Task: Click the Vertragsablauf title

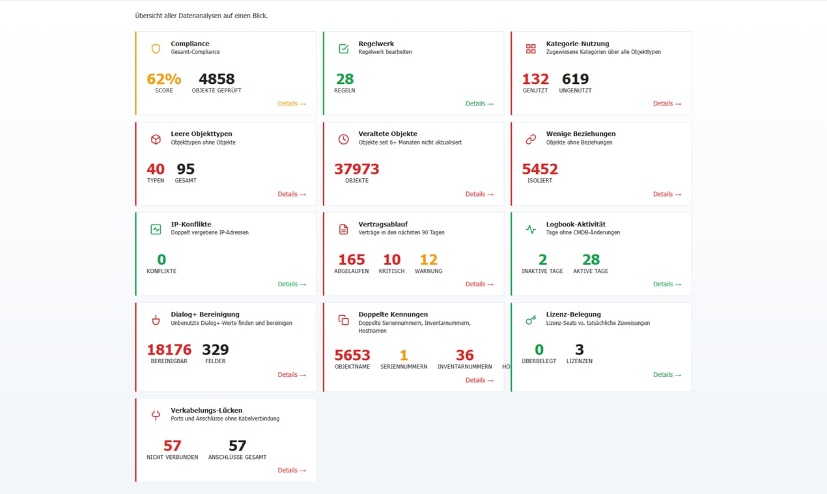Action: pos(383,224)
